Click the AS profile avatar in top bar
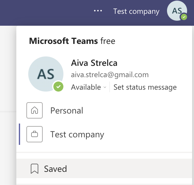The image size is (194, 185). (x=176, y=11)
